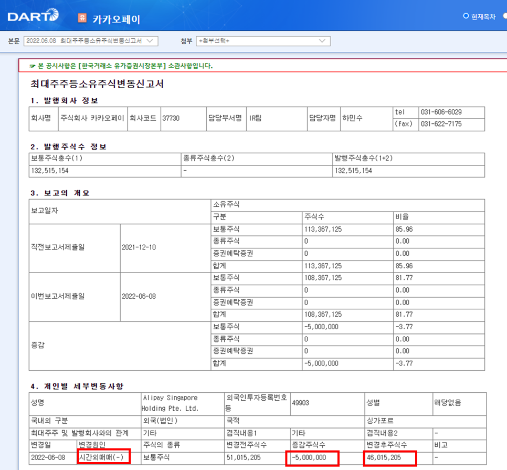Click -5,000,000 in the 증감 합계 row

321,363
